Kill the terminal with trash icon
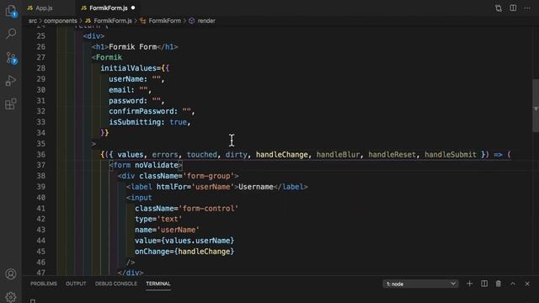539x303 pixels. point(499,284)
